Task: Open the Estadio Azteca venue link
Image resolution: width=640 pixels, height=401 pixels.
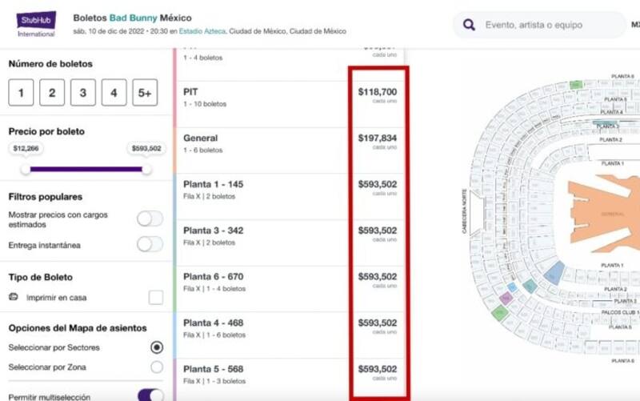Action: click(x=201, y=31)
